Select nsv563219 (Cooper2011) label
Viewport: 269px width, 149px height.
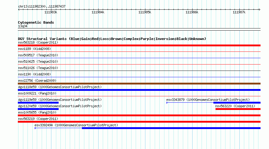pos(38,119)
